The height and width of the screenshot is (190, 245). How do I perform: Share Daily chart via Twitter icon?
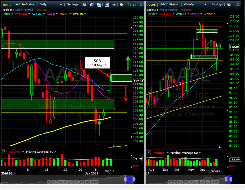pyautogui.click(x=99, y=5)
